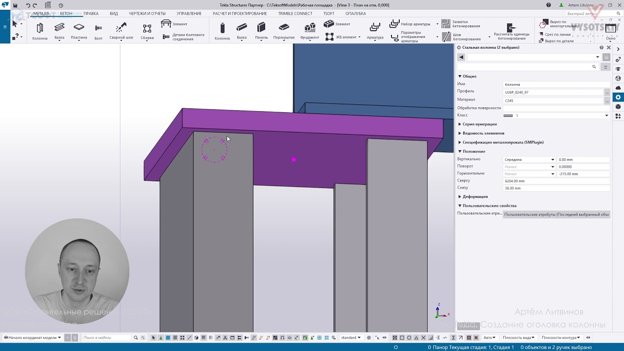Screen dimensions: 624x351
Task: Open the globe online side pane icon
Action: pos(618,78)
